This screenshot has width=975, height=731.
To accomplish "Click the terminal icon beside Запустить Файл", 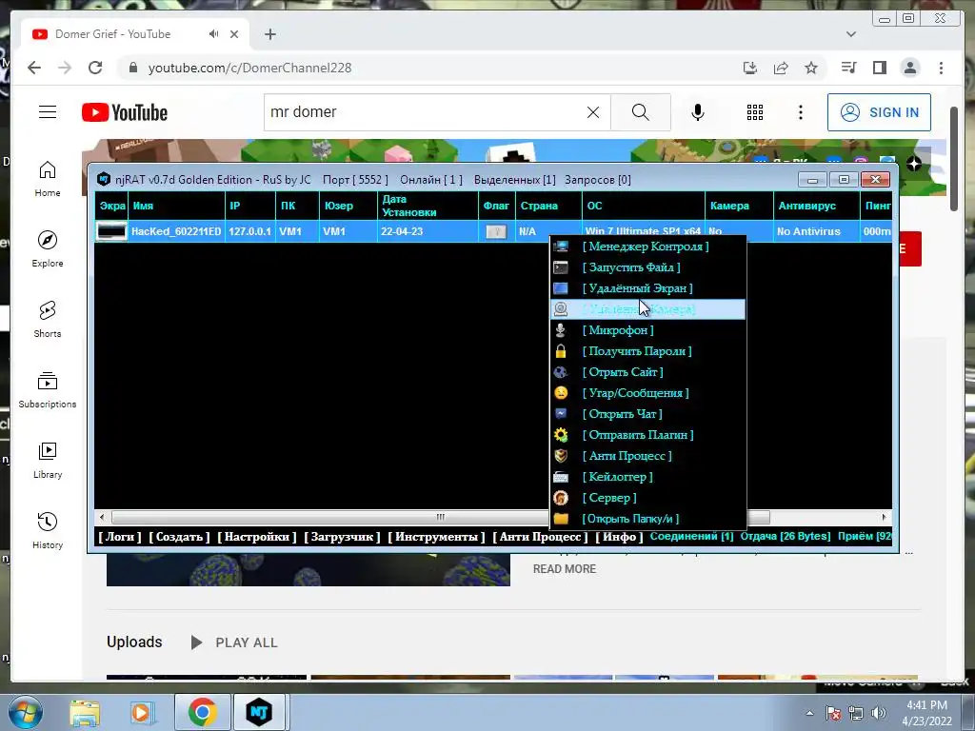I will (x=561, y=267).
